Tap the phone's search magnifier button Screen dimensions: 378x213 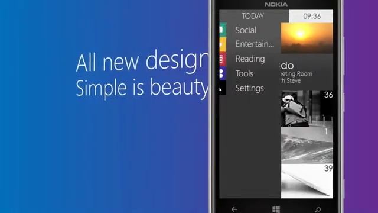pyautogui.click(x=318, y=209)
